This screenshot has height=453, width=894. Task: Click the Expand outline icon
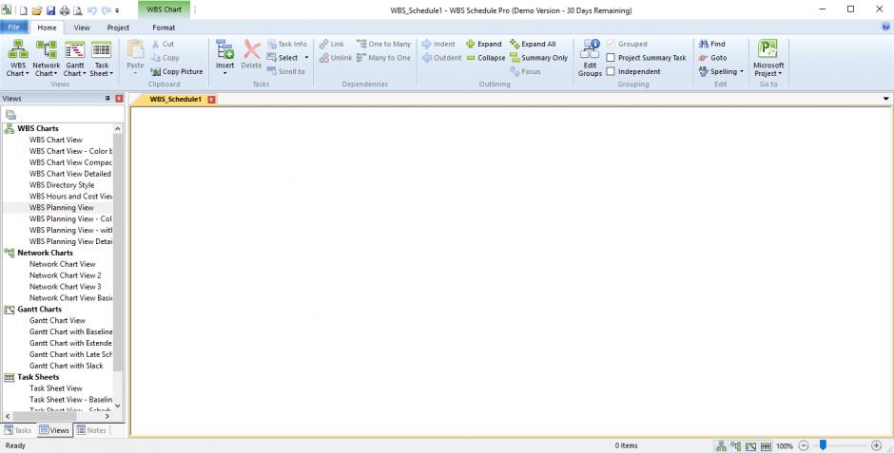click(x=471, y=44)
